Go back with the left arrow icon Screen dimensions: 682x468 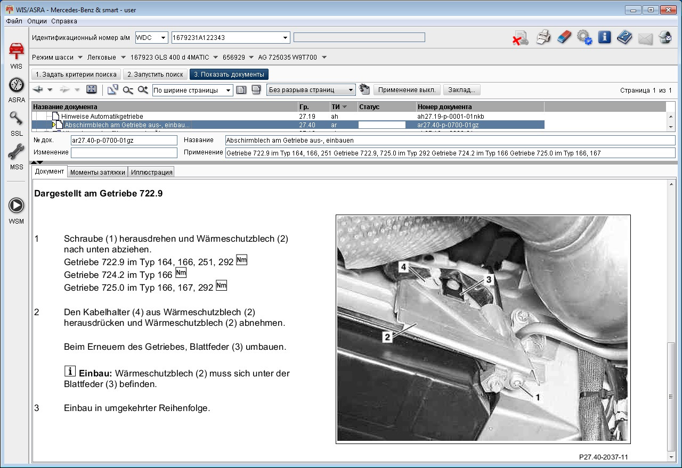(x=38, y=89)
